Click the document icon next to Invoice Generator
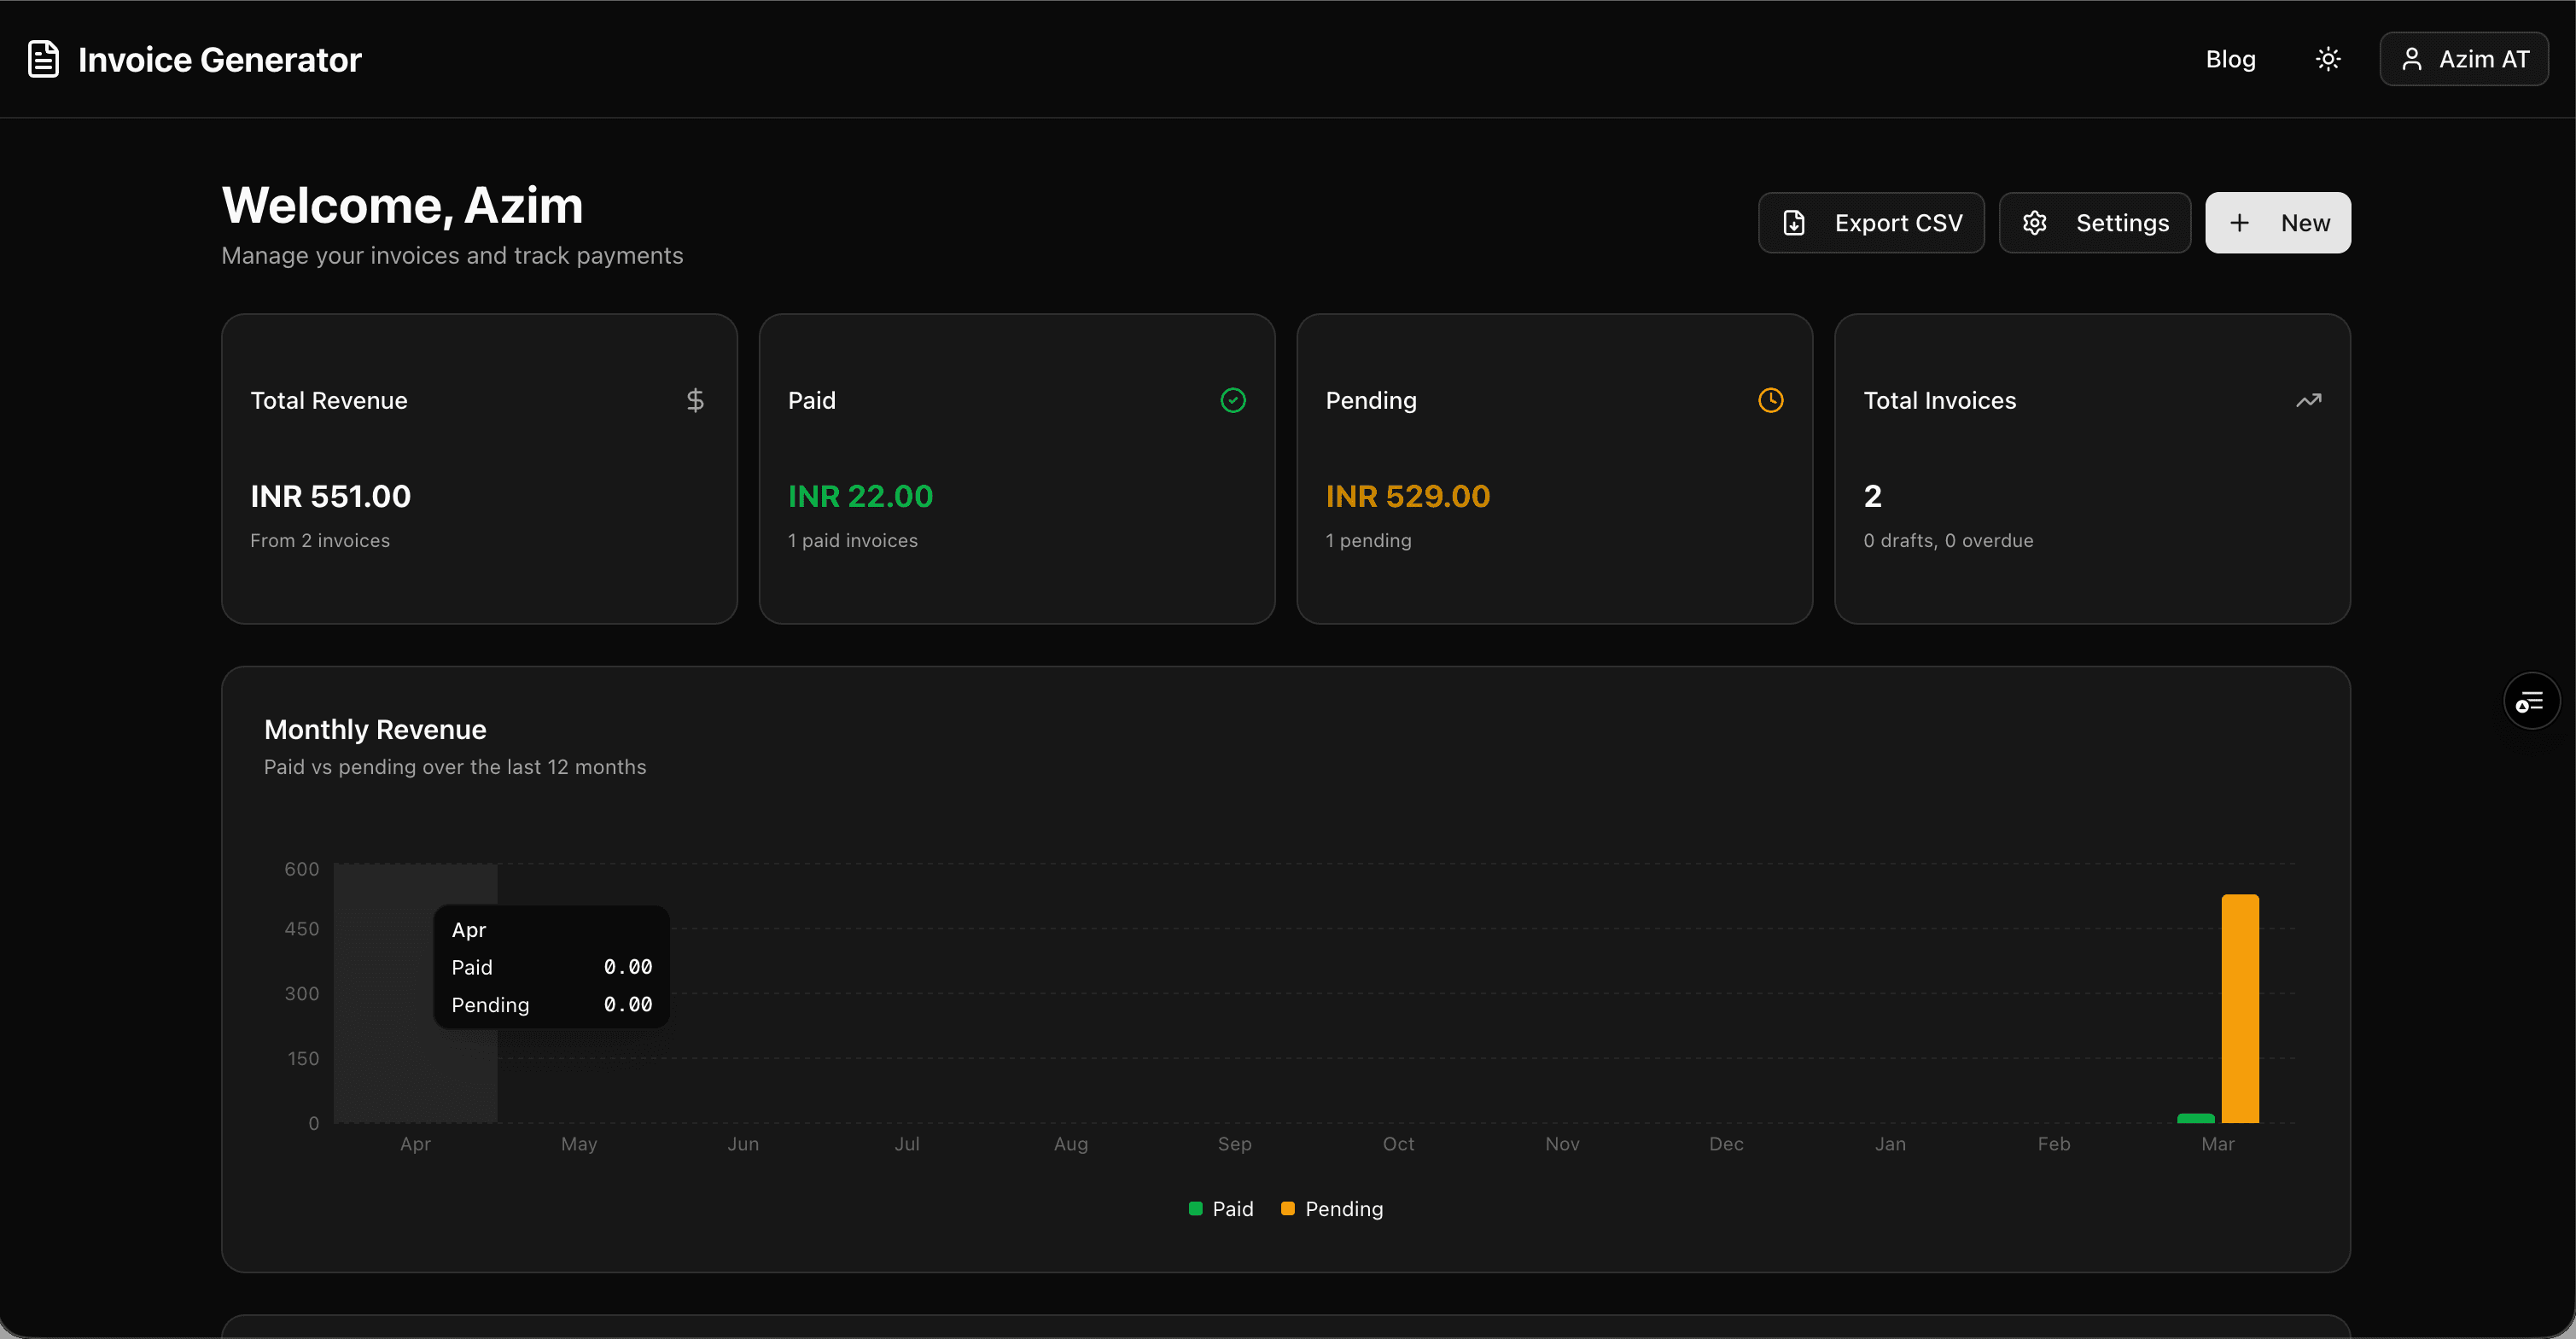Screen dimensions: 2576x1339 click(x=42, y=59)
